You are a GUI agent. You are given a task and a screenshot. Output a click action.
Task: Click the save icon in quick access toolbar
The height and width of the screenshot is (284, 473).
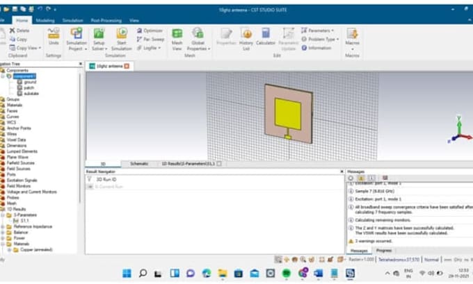click(15, 9)
